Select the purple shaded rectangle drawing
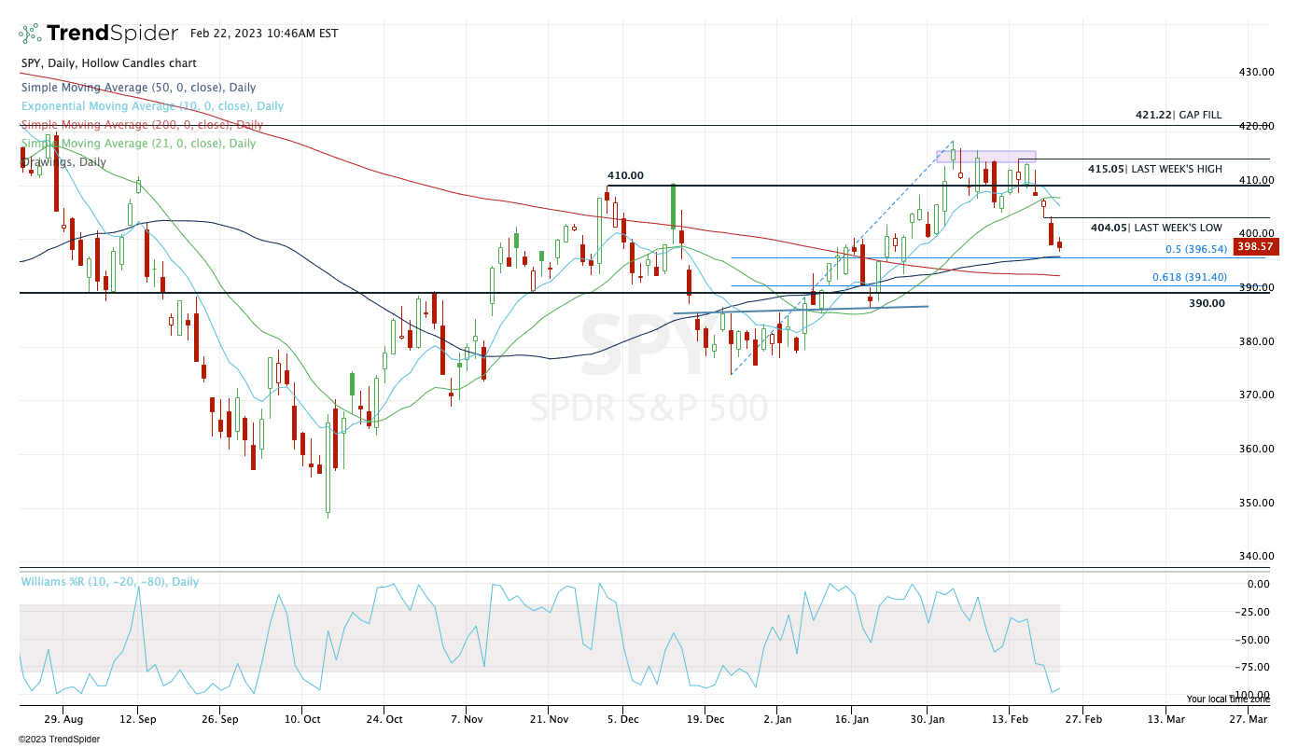Viewport: 1298px width, 748px height. click(x=985, y=156)
